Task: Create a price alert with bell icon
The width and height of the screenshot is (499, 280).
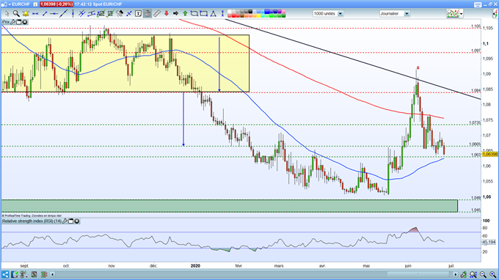Action: (x=26, y=14)
